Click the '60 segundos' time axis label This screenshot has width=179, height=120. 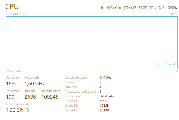click(14, 71)
